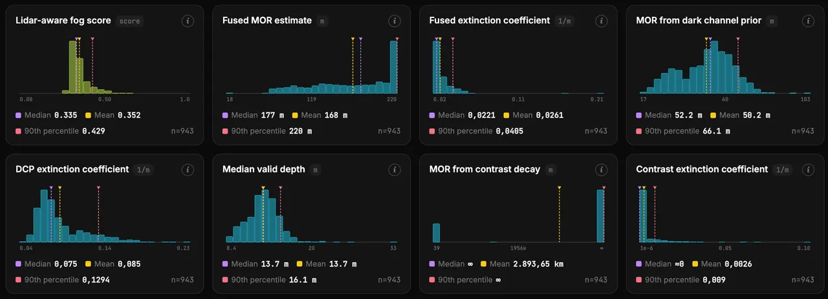828x299 pixels.
Task: Select the tallest bar in Fused MOR histogram
Action: 393,67
